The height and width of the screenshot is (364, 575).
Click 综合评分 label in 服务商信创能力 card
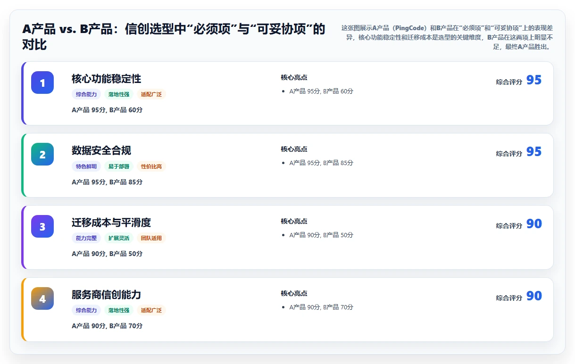click(x=509, y=298)
